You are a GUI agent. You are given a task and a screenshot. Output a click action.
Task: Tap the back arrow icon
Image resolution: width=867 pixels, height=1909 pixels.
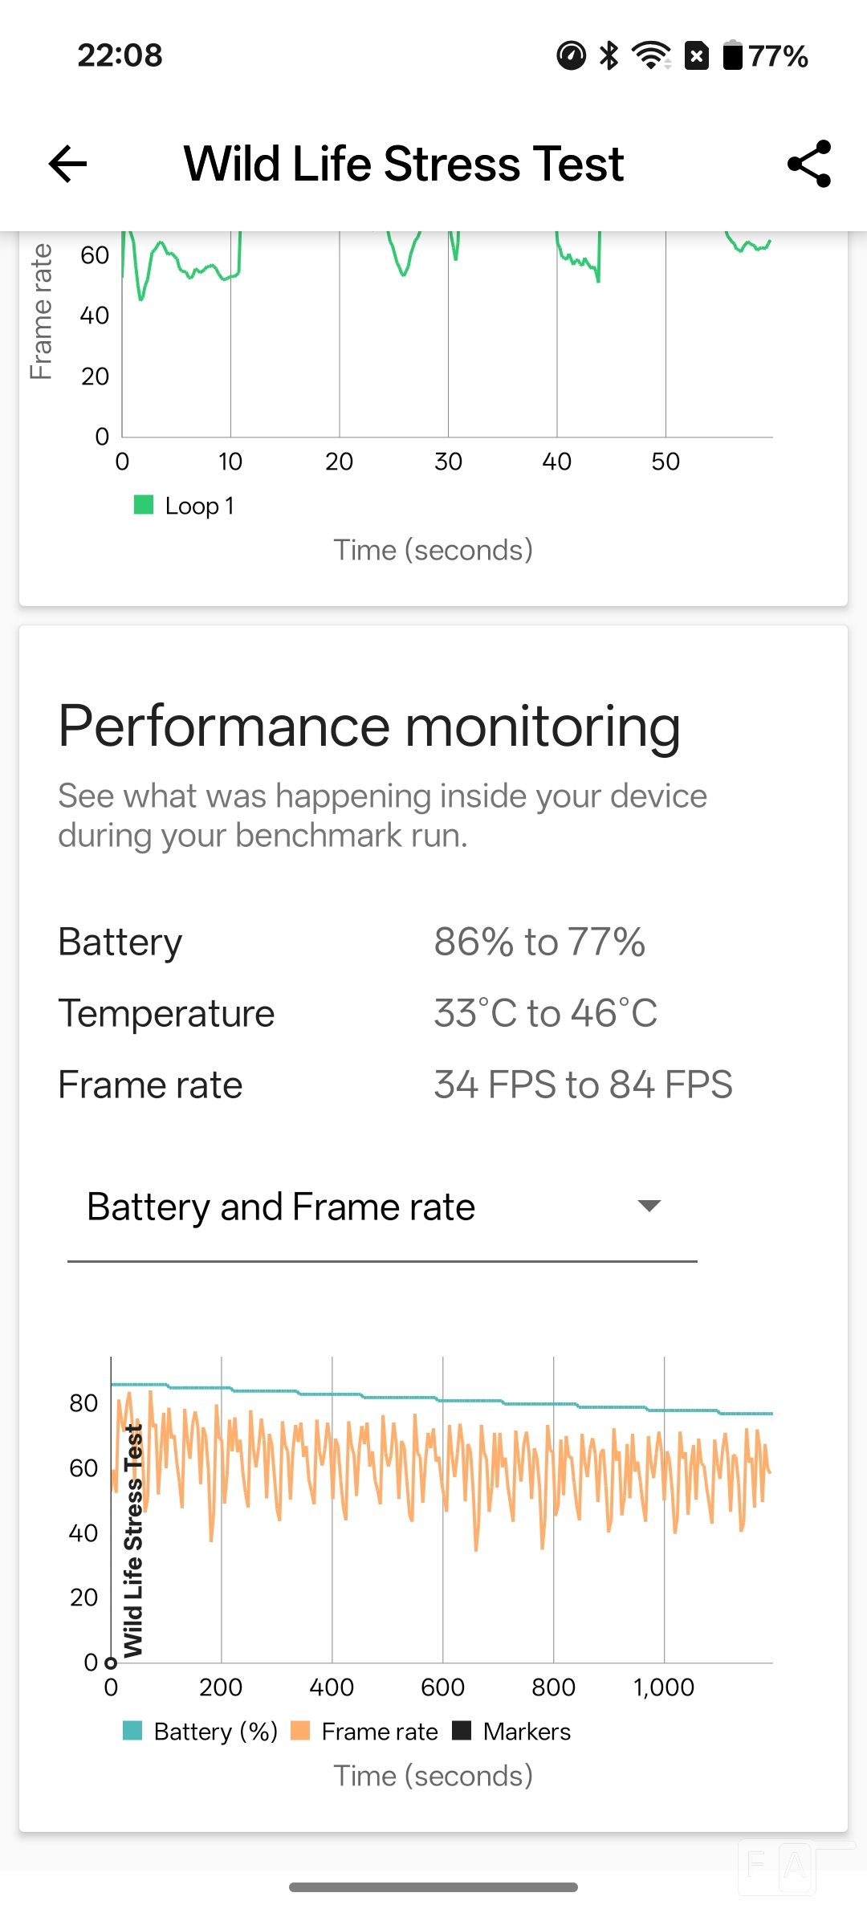pos(67,165)
